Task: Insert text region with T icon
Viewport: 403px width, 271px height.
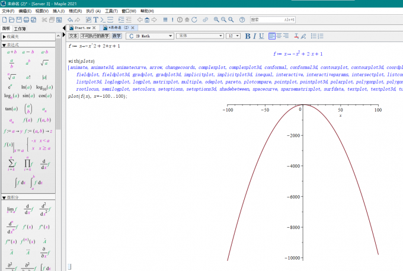Action: coord(96,20)
